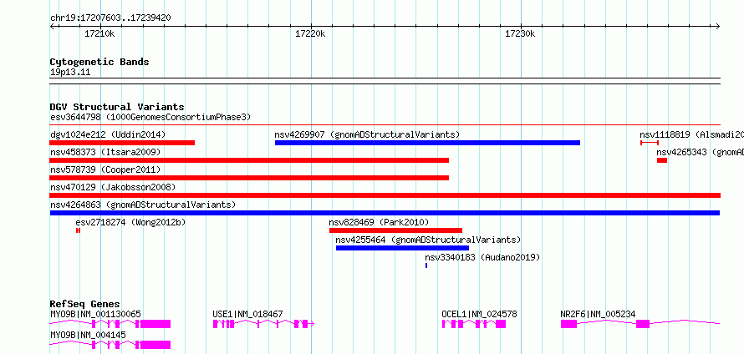Screen dimensions: 744x354
Task: Click the blue bar for nsv4269907
Action: (427, 143)
